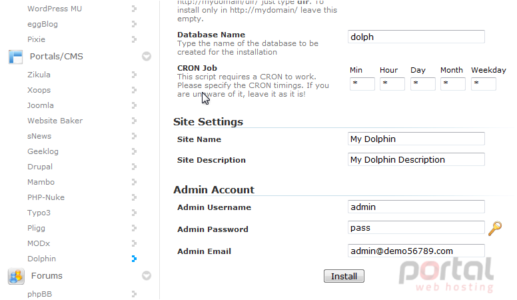Image resolution: width=517 pixels, height=300 pixels.
Task: Click the arrow icon next to sNews
Action: tap(134, 136)
